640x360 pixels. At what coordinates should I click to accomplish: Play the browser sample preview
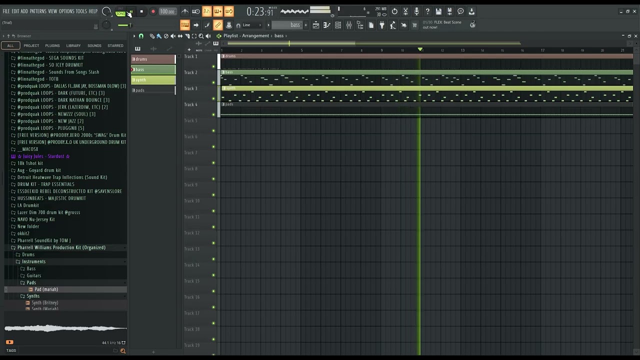(x=9, y=342)
